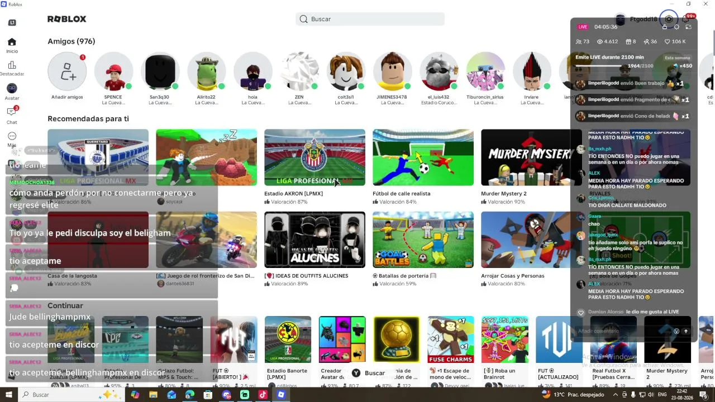Open File Explorer from the taskbar
This screenshot has height=402, width=715.
click(x=153, y=395)
